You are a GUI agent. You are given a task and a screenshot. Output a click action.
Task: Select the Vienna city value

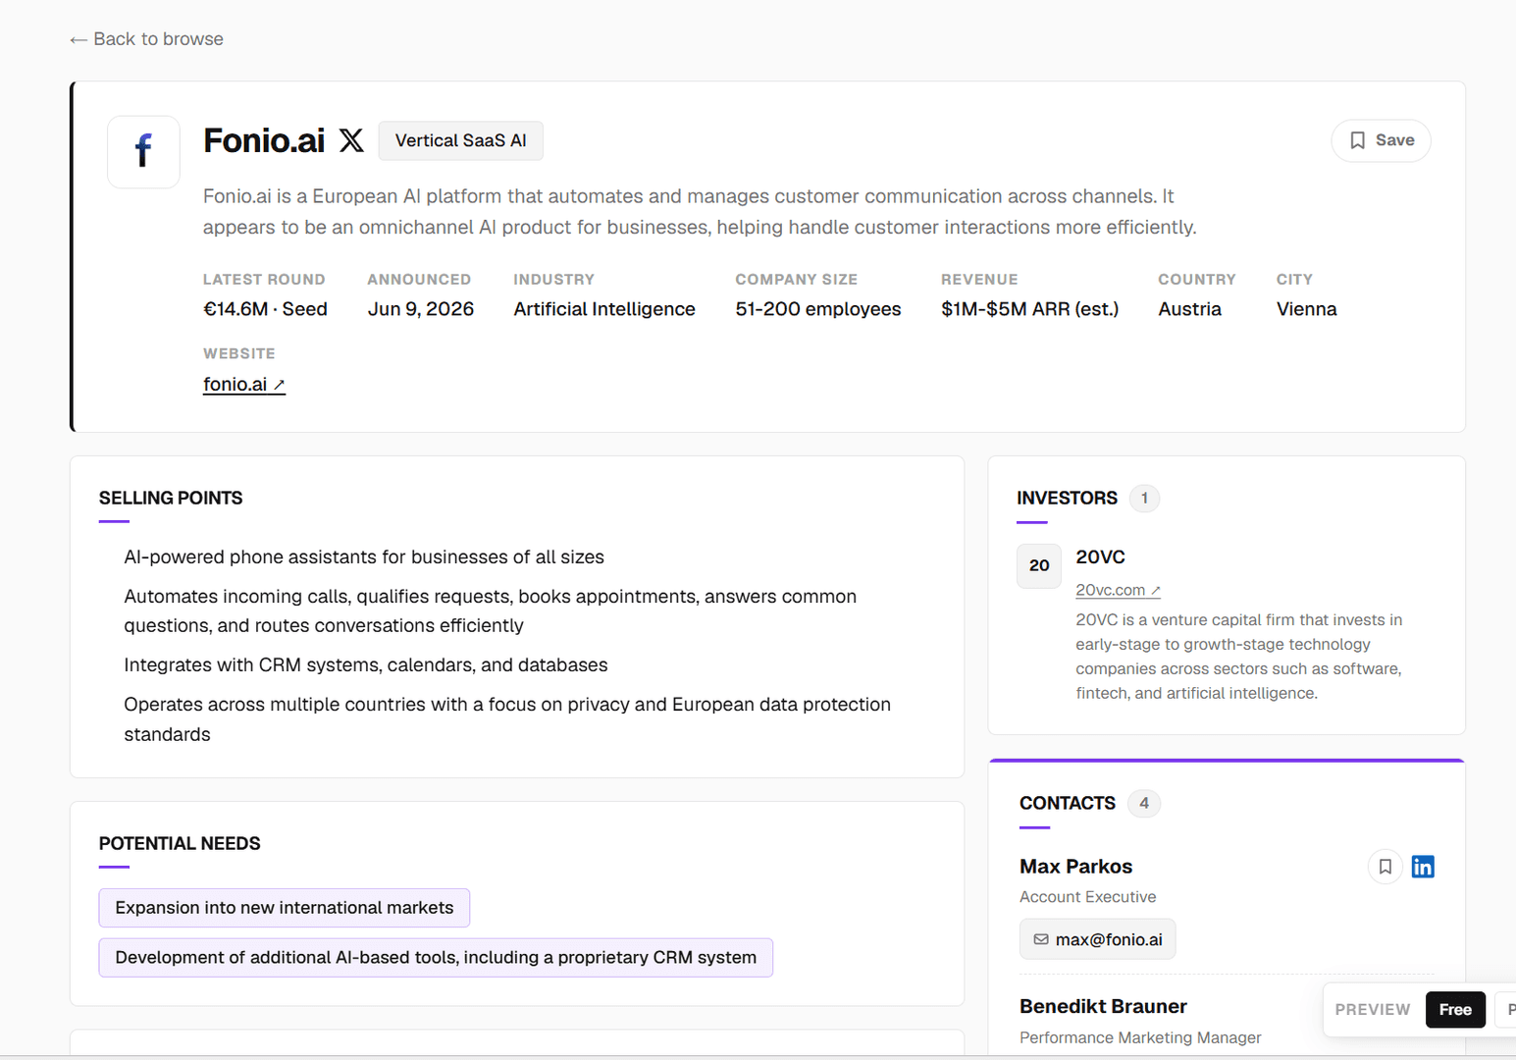[x=1306, y=309]
